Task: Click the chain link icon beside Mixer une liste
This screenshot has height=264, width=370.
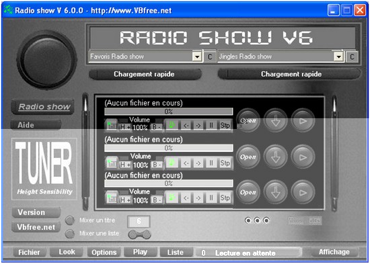Action: coord(139,234)
